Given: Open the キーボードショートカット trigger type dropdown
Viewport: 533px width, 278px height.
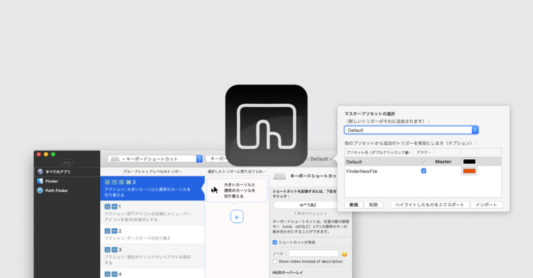Looking at the screenshot, I should click(155, 159).
